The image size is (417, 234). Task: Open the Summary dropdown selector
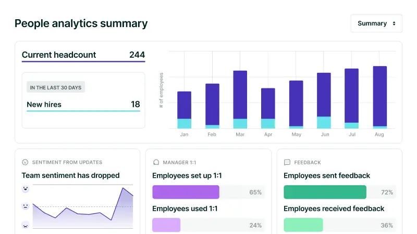376,23
